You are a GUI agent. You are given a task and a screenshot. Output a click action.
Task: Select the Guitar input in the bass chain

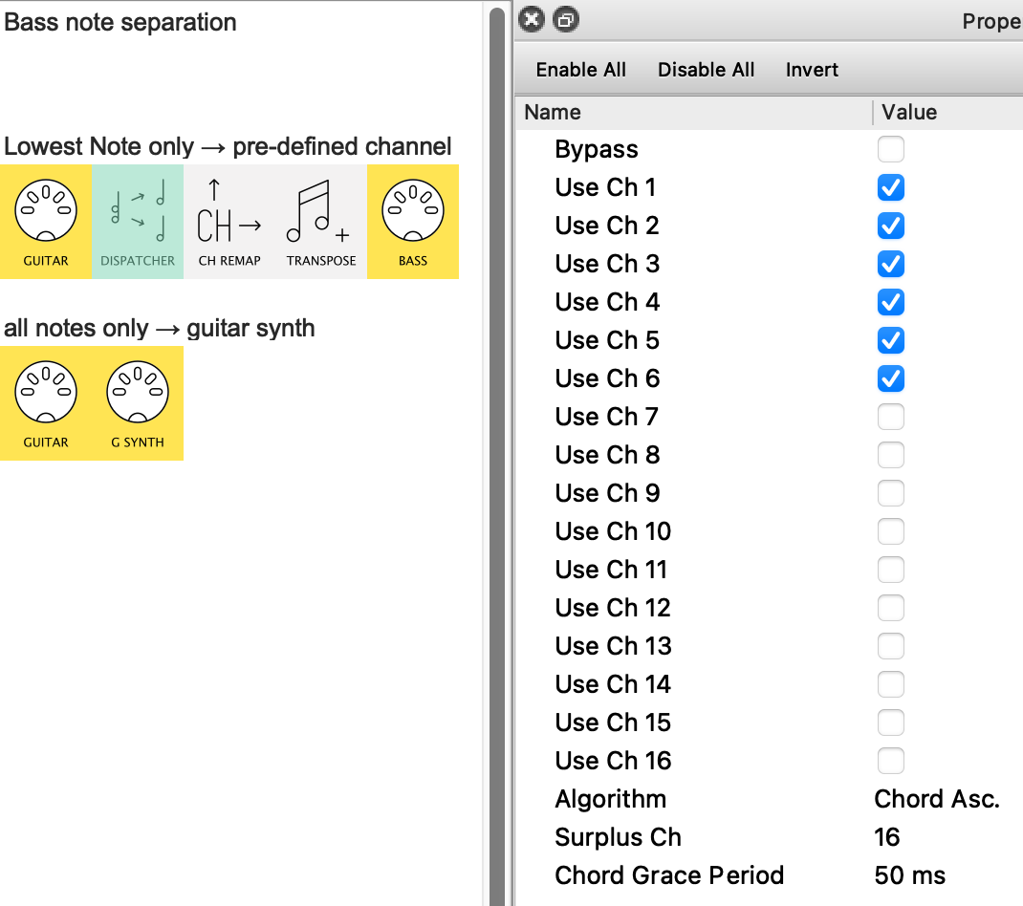46,222
